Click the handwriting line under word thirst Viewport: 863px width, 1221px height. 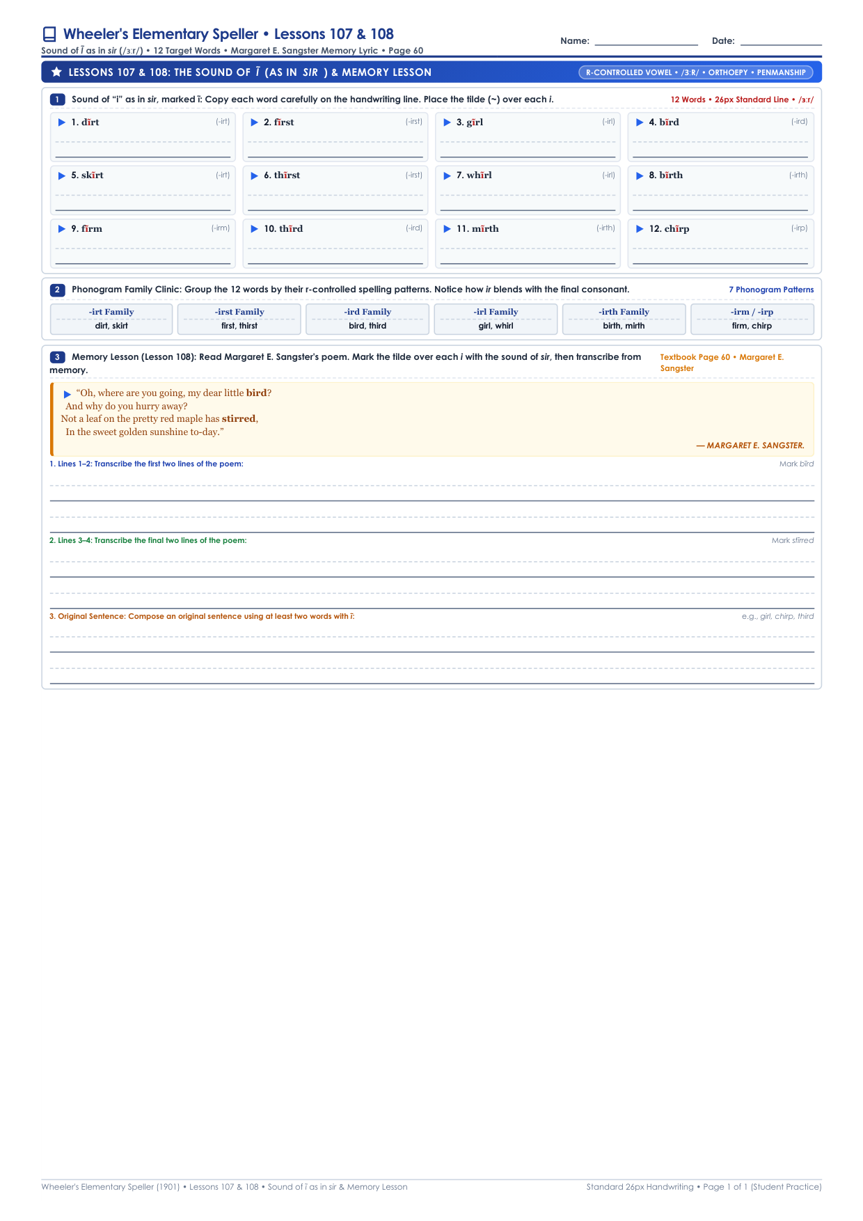pos(335,202)
